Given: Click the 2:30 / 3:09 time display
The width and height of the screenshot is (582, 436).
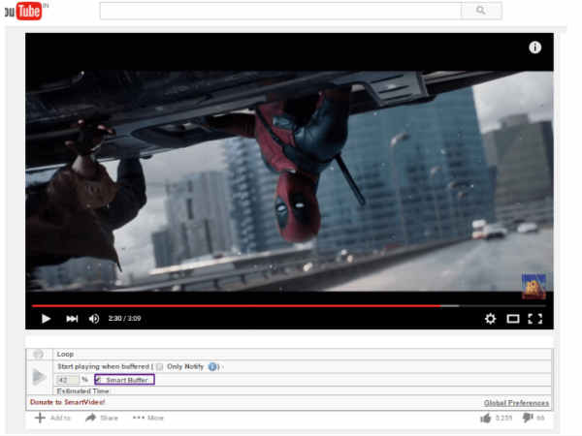Looking at the screenshot, I should pyautogui.click(x=124, y=319).
